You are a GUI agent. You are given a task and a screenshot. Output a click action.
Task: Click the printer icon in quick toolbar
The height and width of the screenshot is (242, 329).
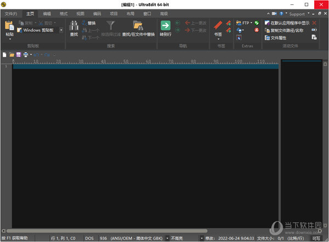[x=26, y=55]
